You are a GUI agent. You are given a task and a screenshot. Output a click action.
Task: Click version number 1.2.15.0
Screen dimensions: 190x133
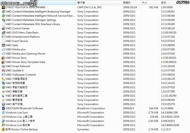point(166,129)
